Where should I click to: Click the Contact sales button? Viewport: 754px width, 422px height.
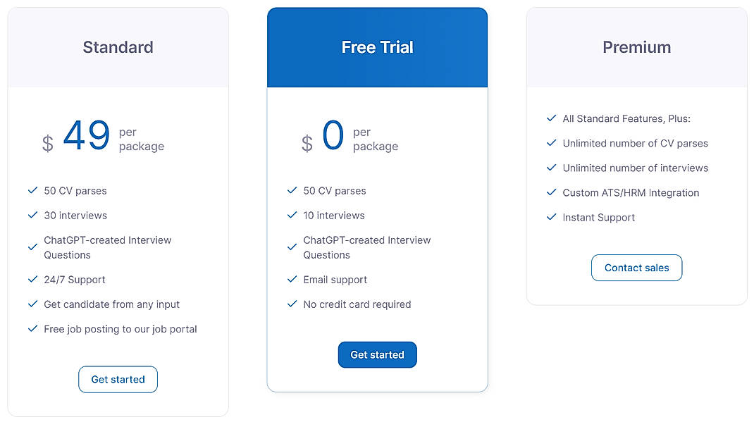tap(636, 268)
